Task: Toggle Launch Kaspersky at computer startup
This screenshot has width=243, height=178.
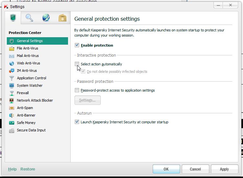Action: click(77, 122)
